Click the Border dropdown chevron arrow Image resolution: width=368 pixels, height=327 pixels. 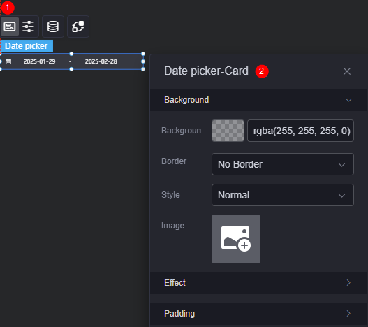[x=341, y=164]
